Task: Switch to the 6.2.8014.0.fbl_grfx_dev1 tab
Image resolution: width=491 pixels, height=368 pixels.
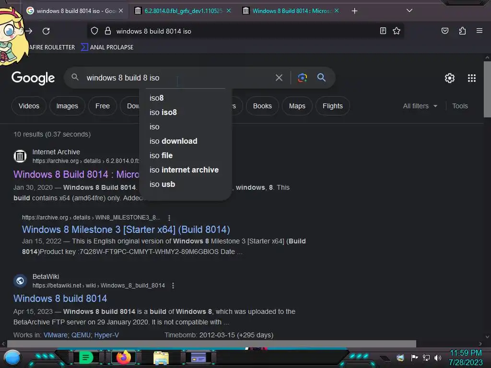Action: point(183,11)
